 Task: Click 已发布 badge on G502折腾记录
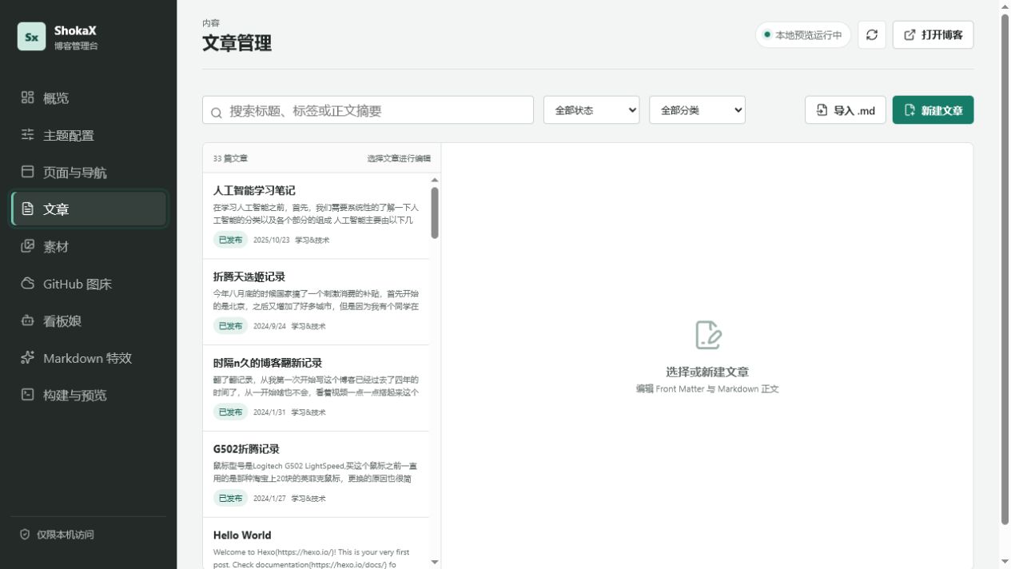coord(230,498)
